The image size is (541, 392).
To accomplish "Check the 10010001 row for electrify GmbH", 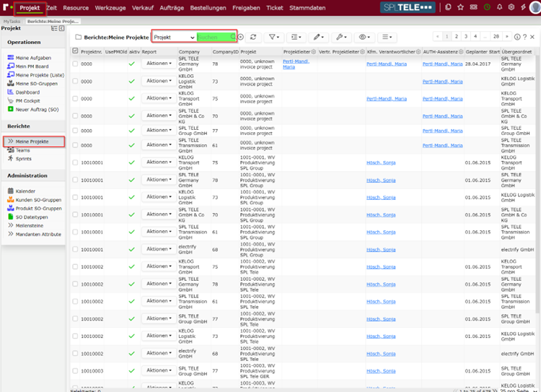I will point(75,249).
